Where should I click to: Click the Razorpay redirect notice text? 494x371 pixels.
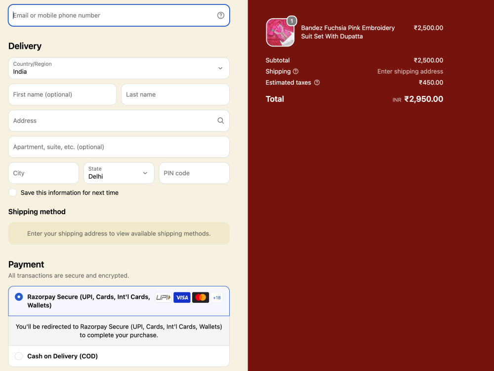pos(119,330)
